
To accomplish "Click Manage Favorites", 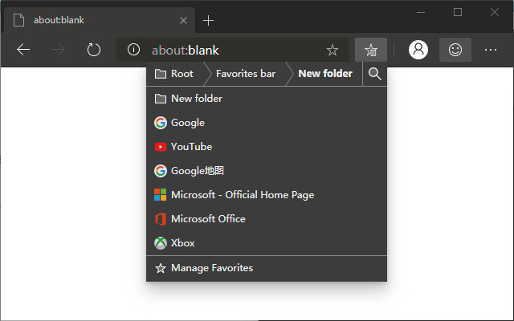I will click(267, 268).
